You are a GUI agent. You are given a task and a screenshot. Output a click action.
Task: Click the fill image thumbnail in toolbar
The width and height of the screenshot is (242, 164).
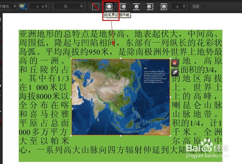(23, 7)
